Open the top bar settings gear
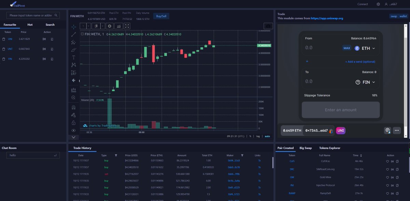410x201 pixels. pos(378,4)
